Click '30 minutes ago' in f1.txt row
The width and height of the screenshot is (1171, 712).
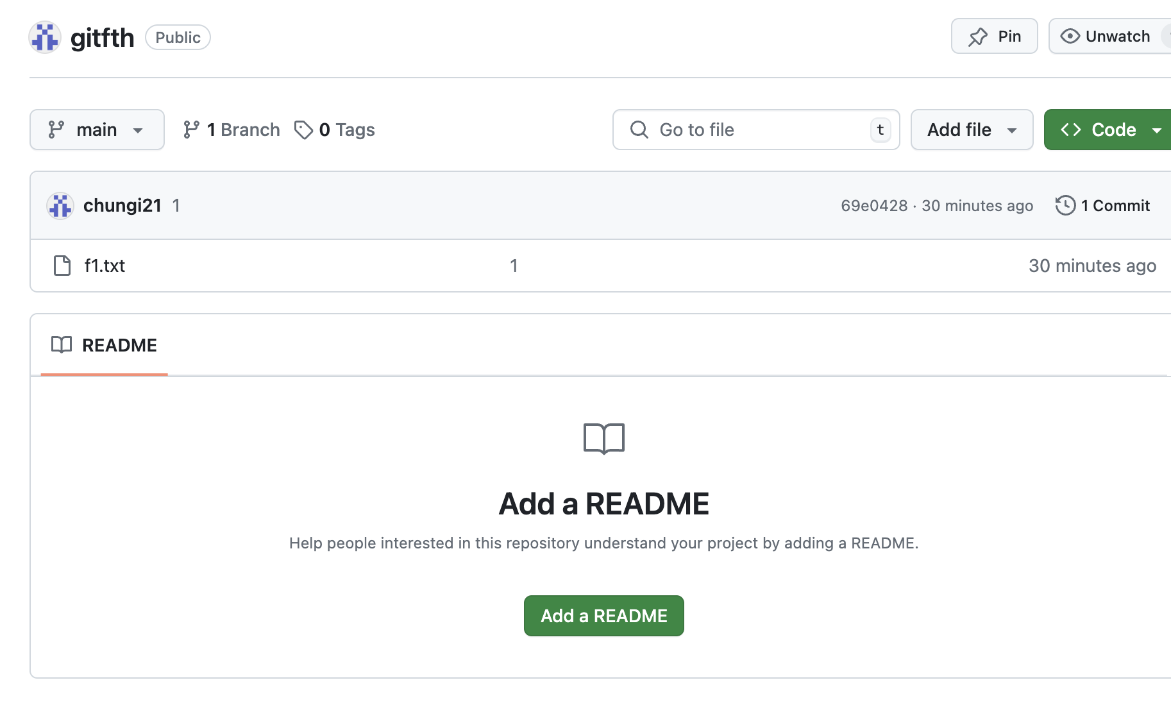click(1092, 266)
